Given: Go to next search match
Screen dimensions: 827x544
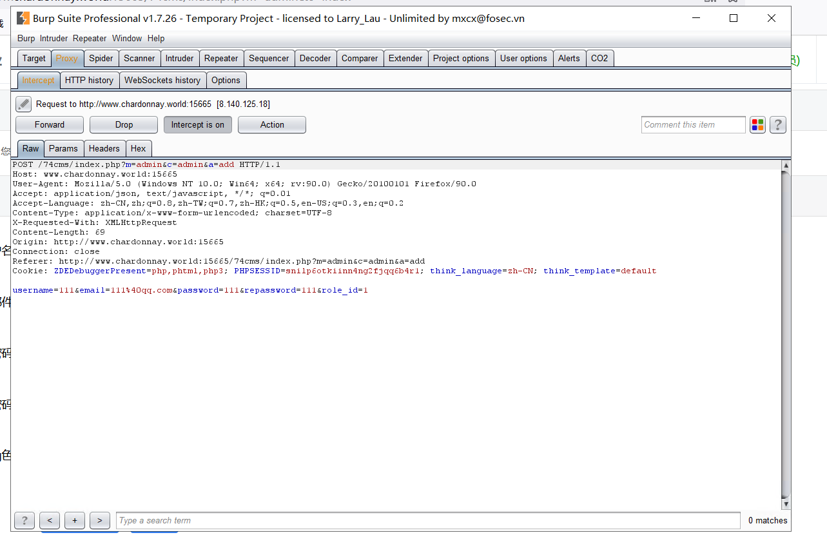Looking at the screenshot, I should pyautogui.click(x=100, y=520).
